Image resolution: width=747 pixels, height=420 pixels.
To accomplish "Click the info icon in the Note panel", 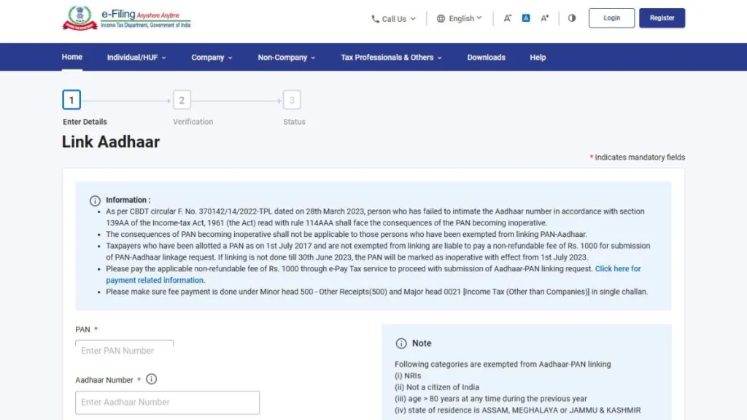I will (402, 343).
